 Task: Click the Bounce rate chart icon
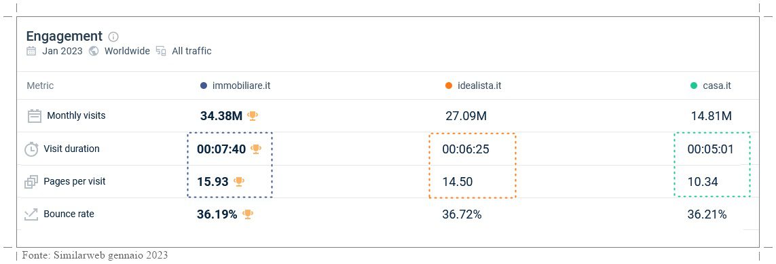[31, 214]
